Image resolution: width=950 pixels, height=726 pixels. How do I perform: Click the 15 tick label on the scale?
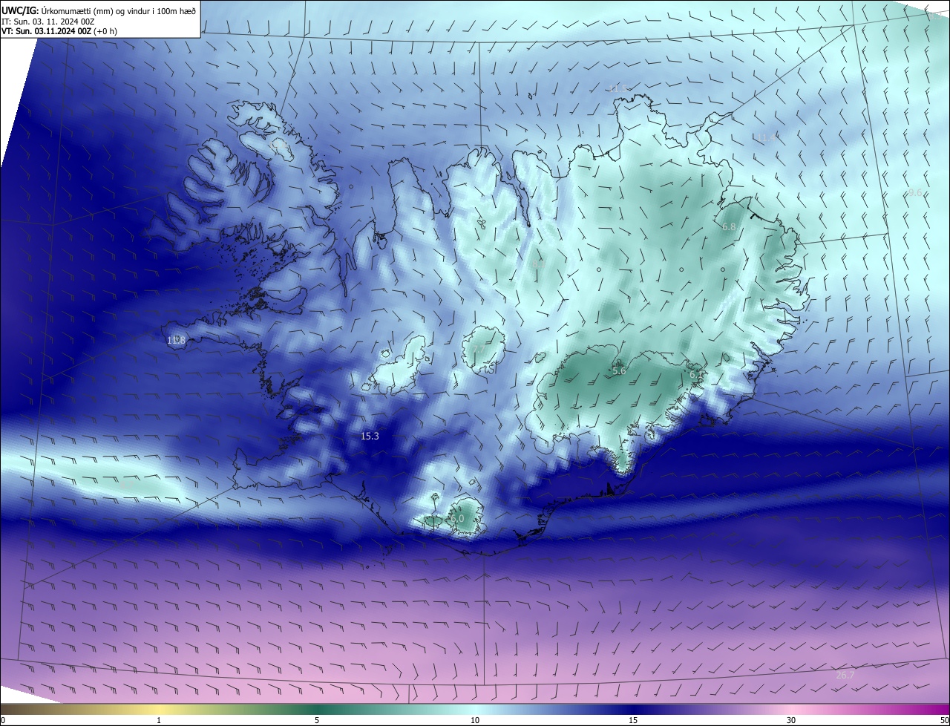coord(633,720)
